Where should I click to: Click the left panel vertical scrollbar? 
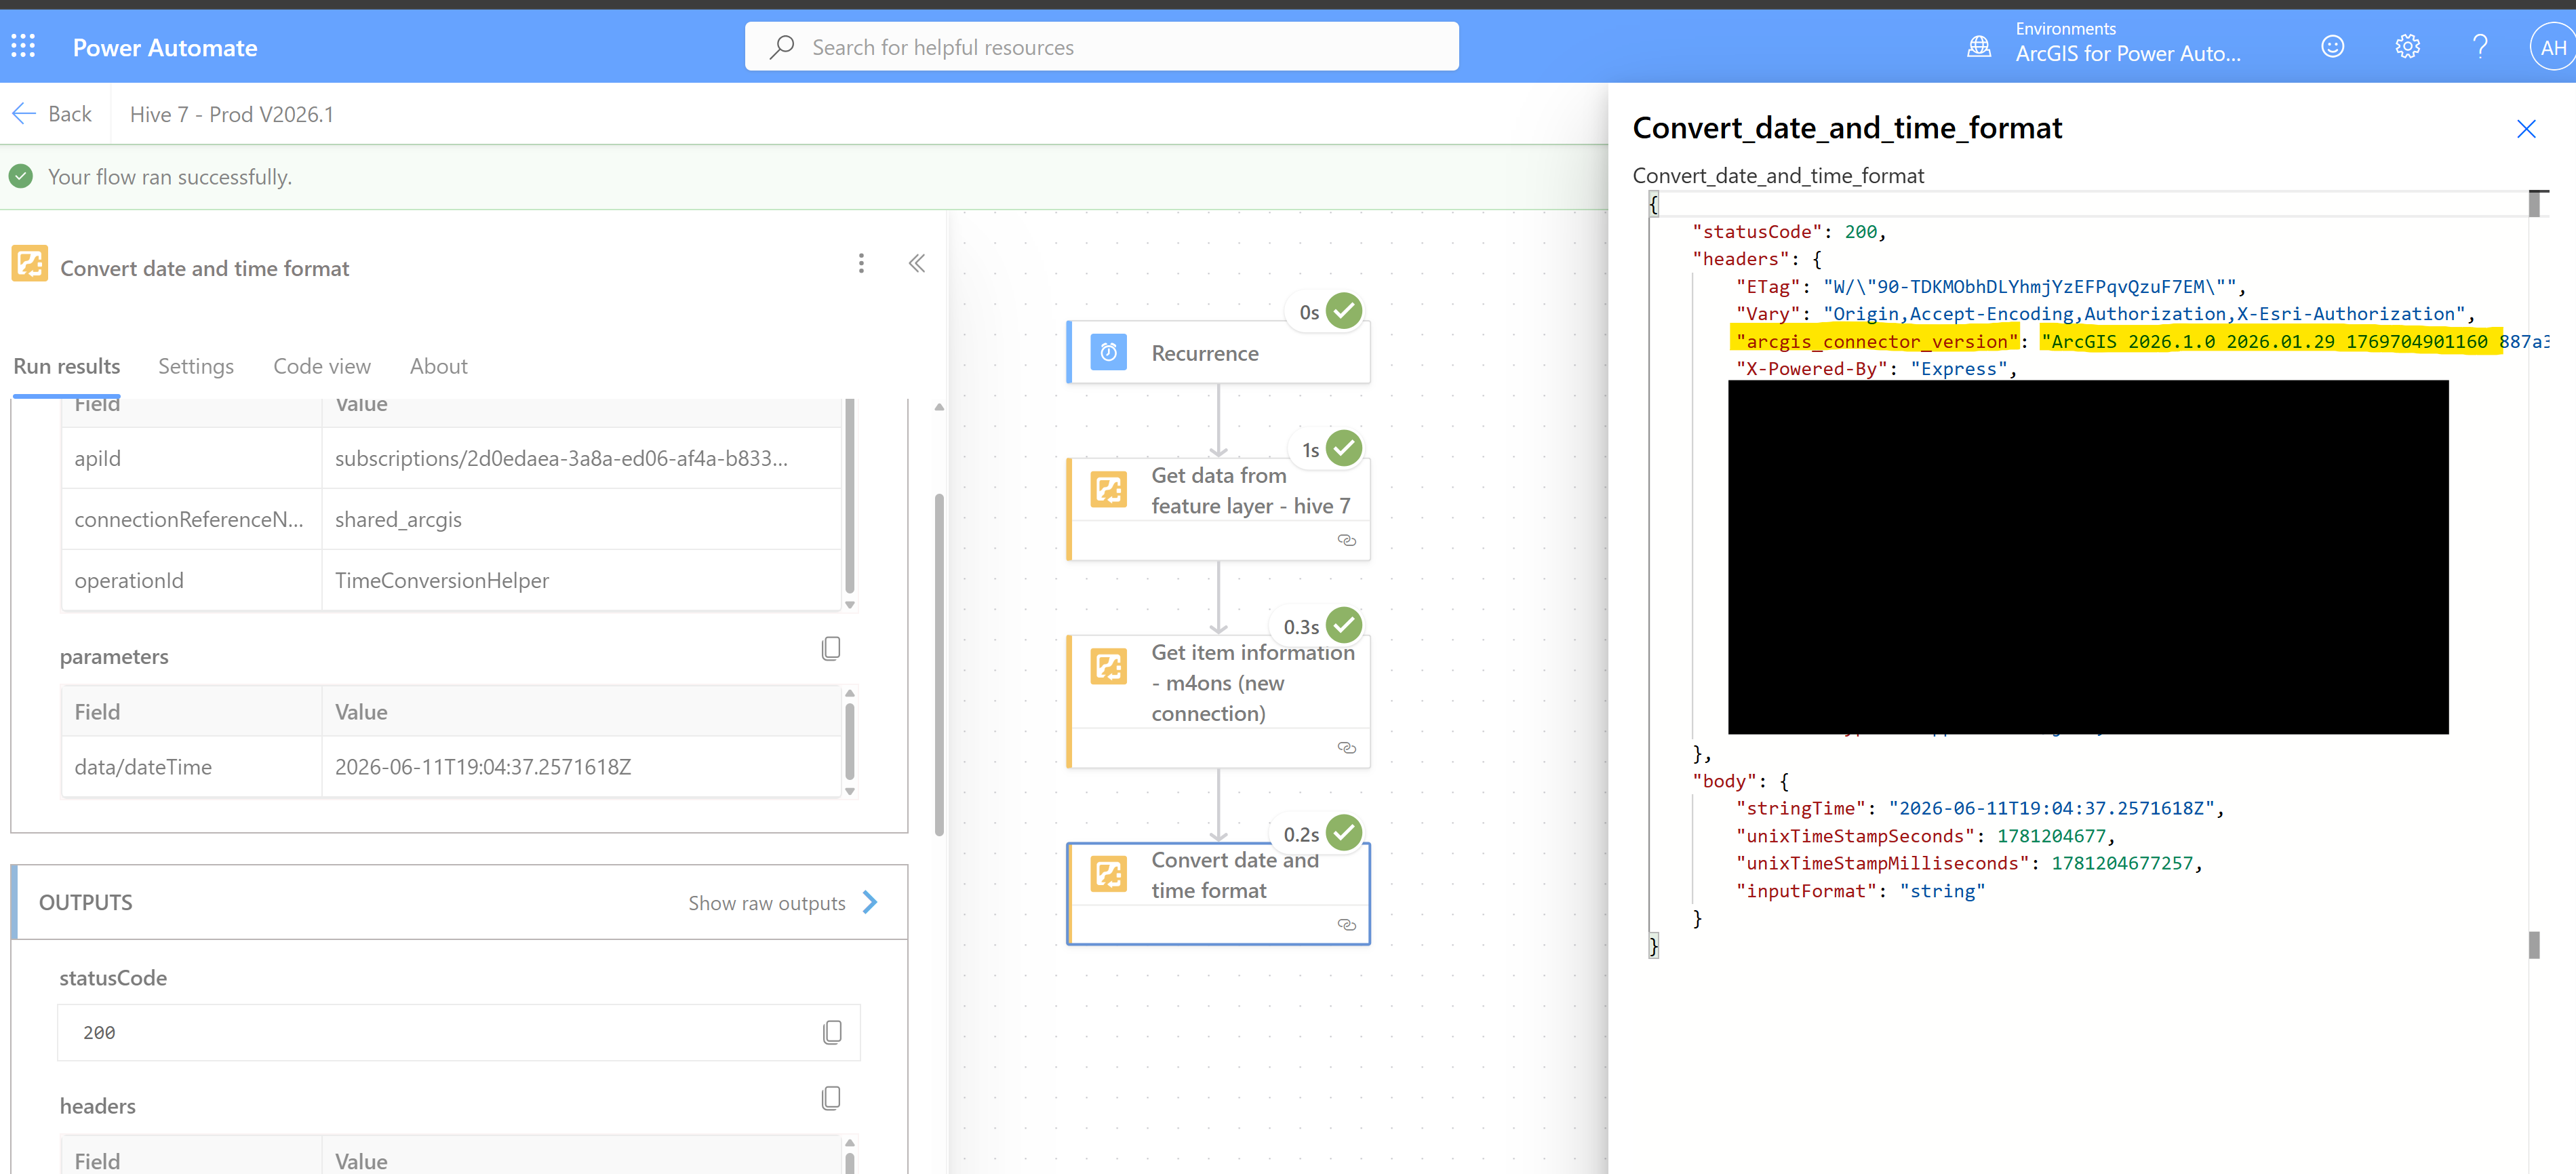(x=939, y=664)
